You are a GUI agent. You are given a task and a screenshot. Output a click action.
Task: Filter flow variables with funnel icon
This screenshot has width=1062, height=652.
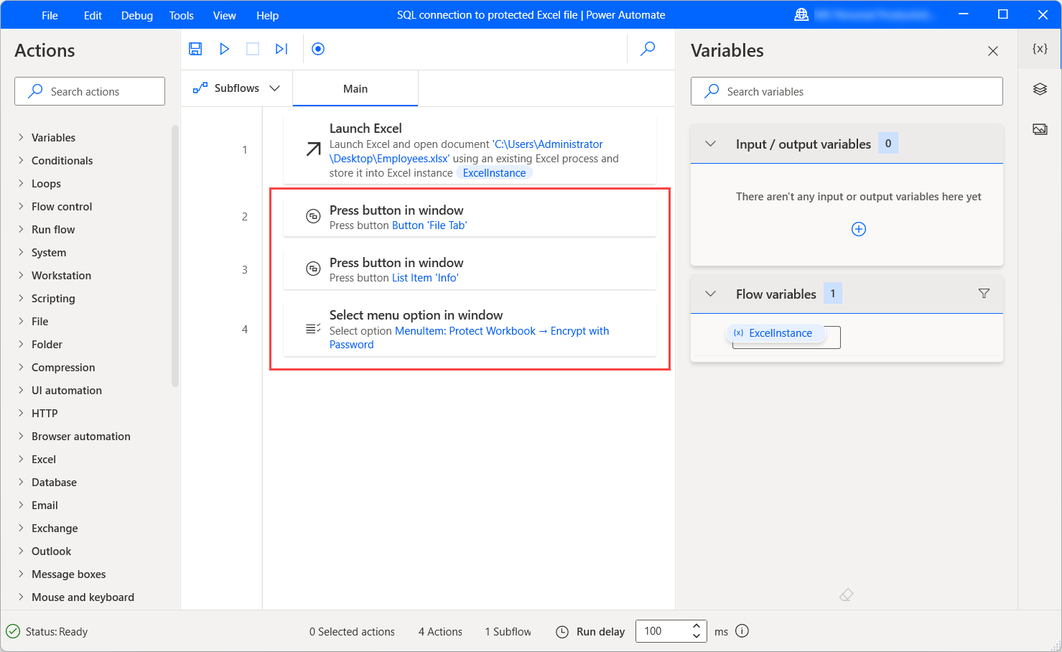tap(984, 294)
